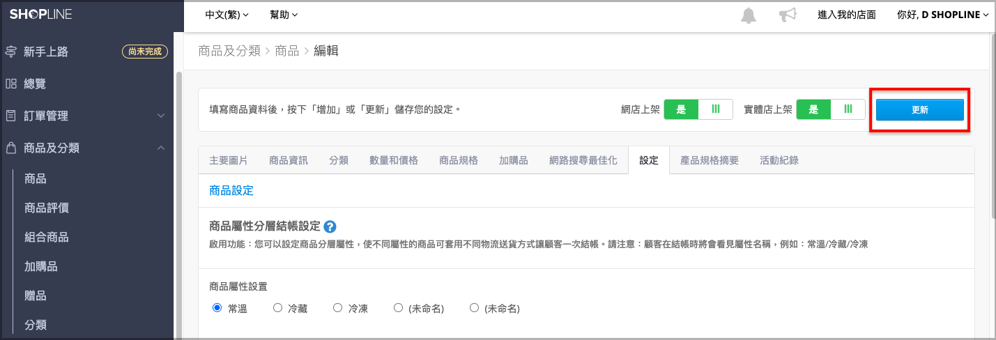Open the 幫助 help dropdown
Screen dimensions: 996x340
click(x=284, y=15)
